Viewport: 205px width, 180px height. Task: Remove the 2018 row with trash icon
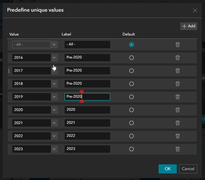coord(178,84)
